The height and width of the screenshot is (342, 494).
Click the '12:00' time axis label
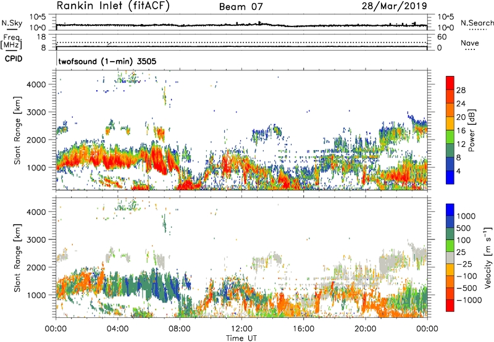tap(241, 329)
